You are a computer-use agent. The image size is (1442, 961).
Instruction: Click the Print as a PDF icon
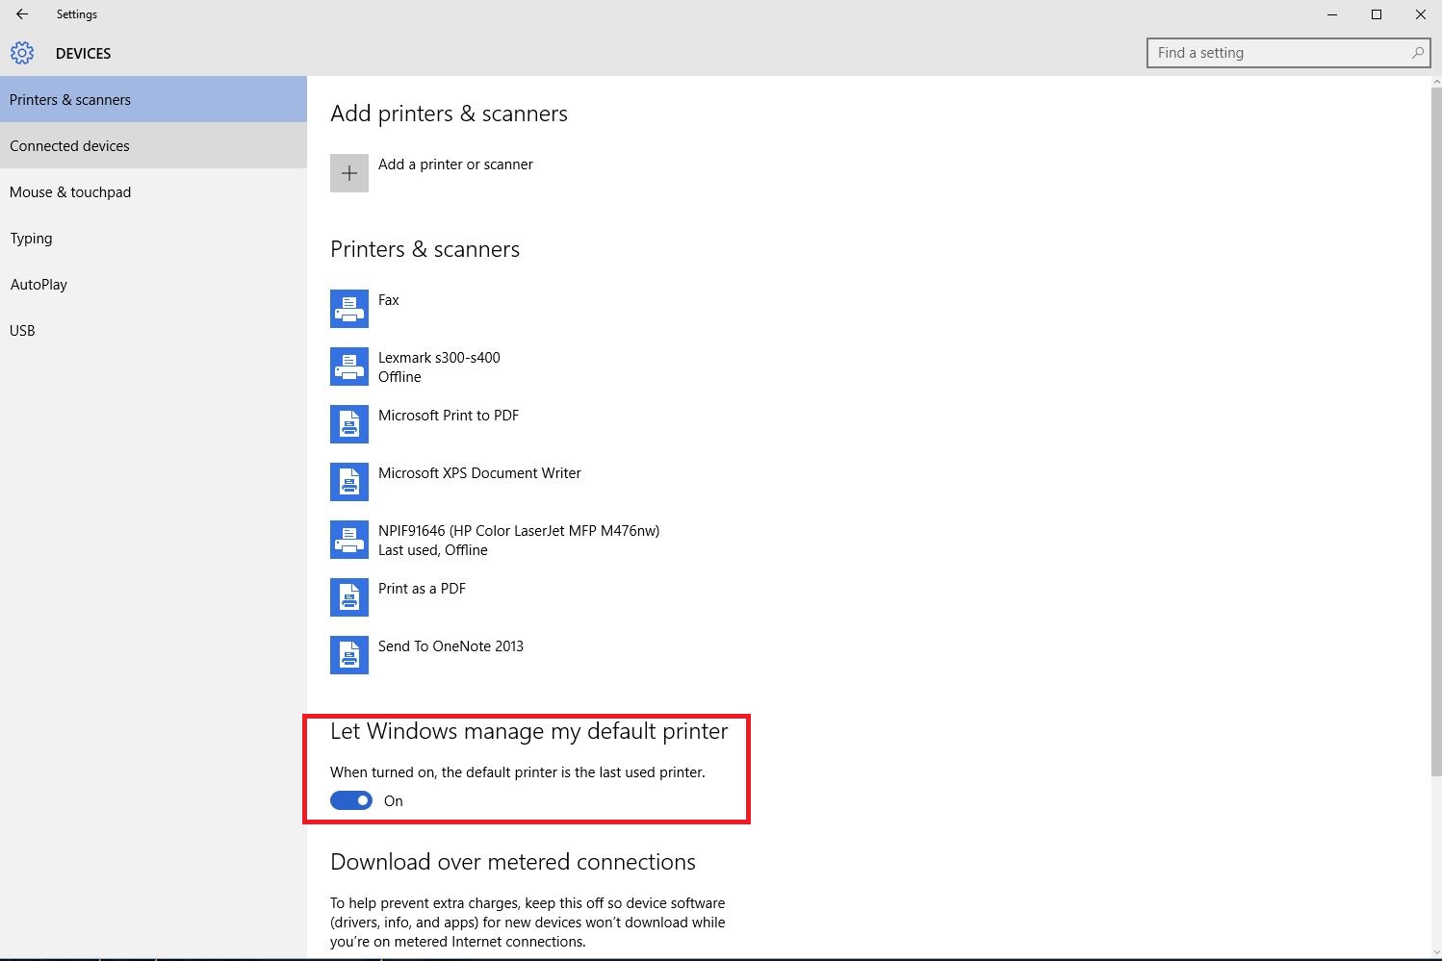[348, 597]
